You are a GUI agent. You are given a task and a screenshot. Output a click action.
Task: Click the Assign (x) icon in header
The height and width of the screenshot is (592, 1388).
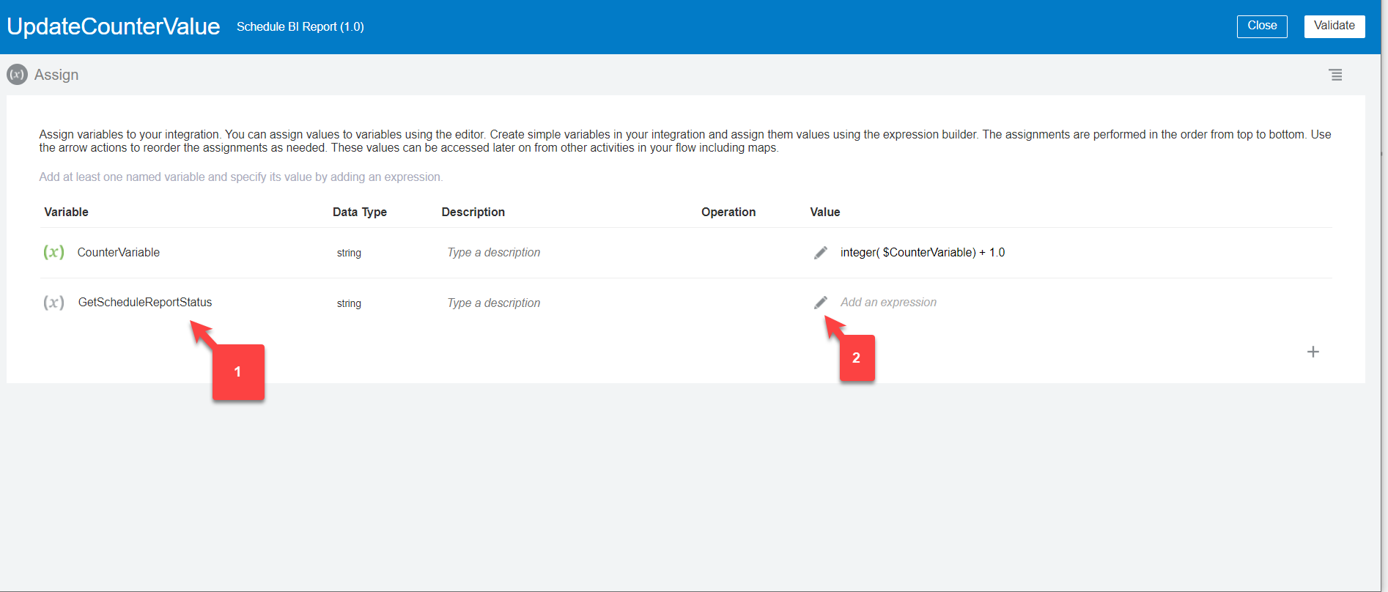pyautogui.click(x=17, y=75)
